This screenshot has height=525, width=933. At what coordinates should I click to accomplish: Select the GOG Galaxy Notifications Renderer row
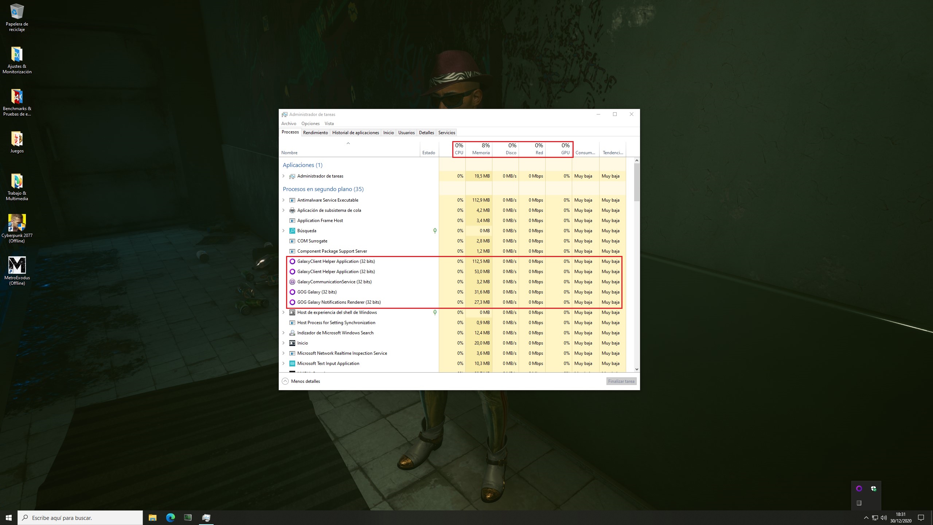453,302
